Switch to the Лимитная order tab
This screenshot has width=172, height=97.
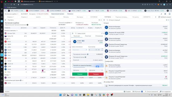tap(88, 36)
